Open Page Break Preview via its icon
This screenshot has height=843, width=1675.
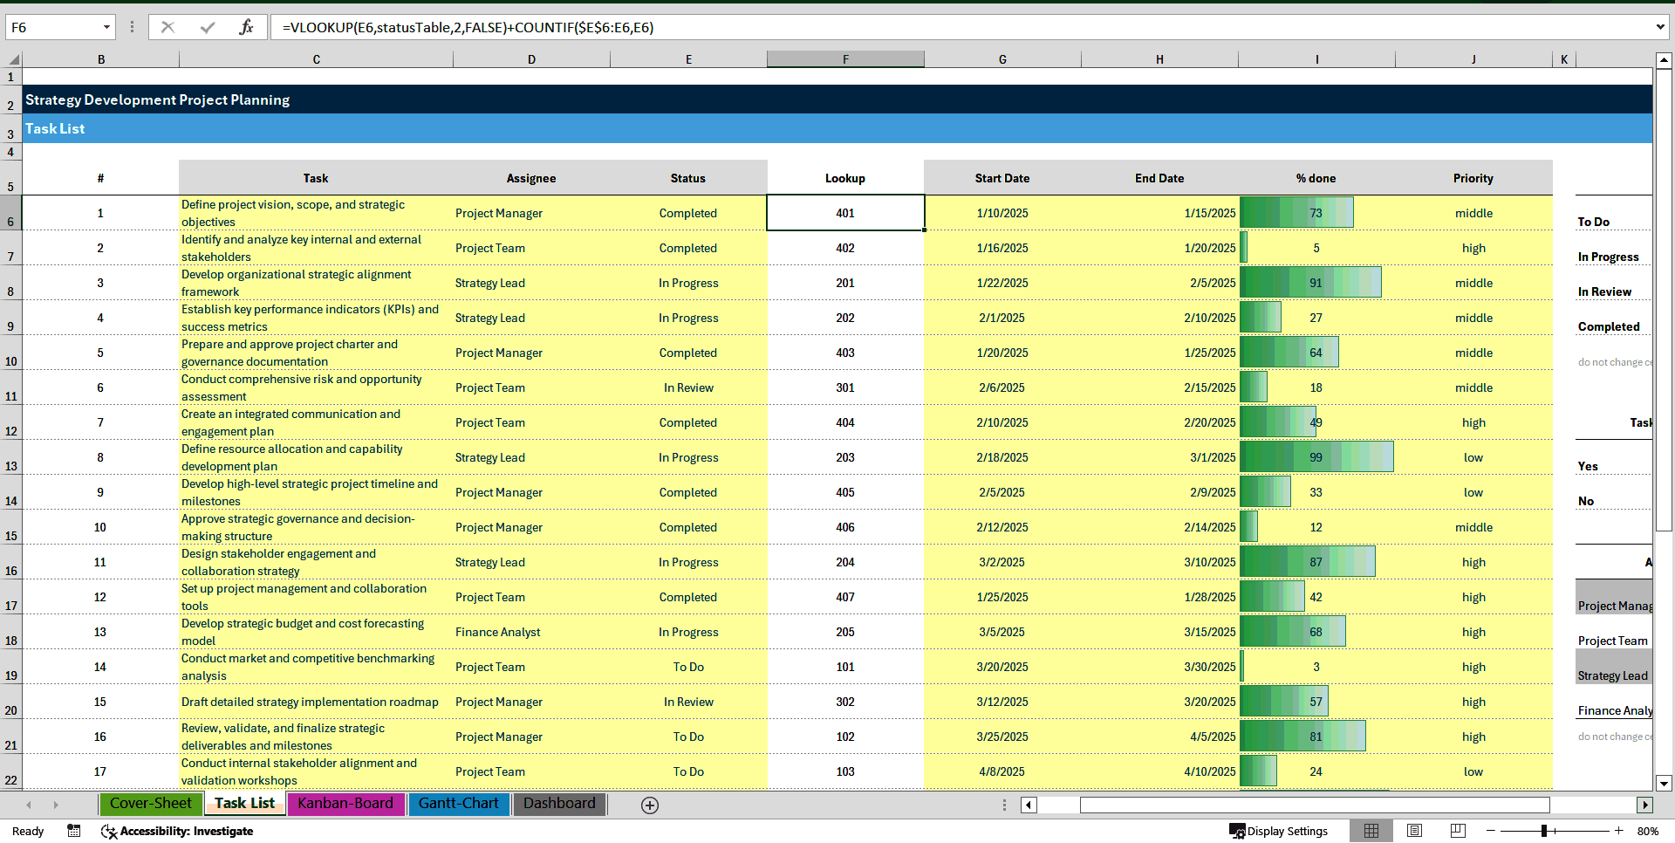point(1457,831)
